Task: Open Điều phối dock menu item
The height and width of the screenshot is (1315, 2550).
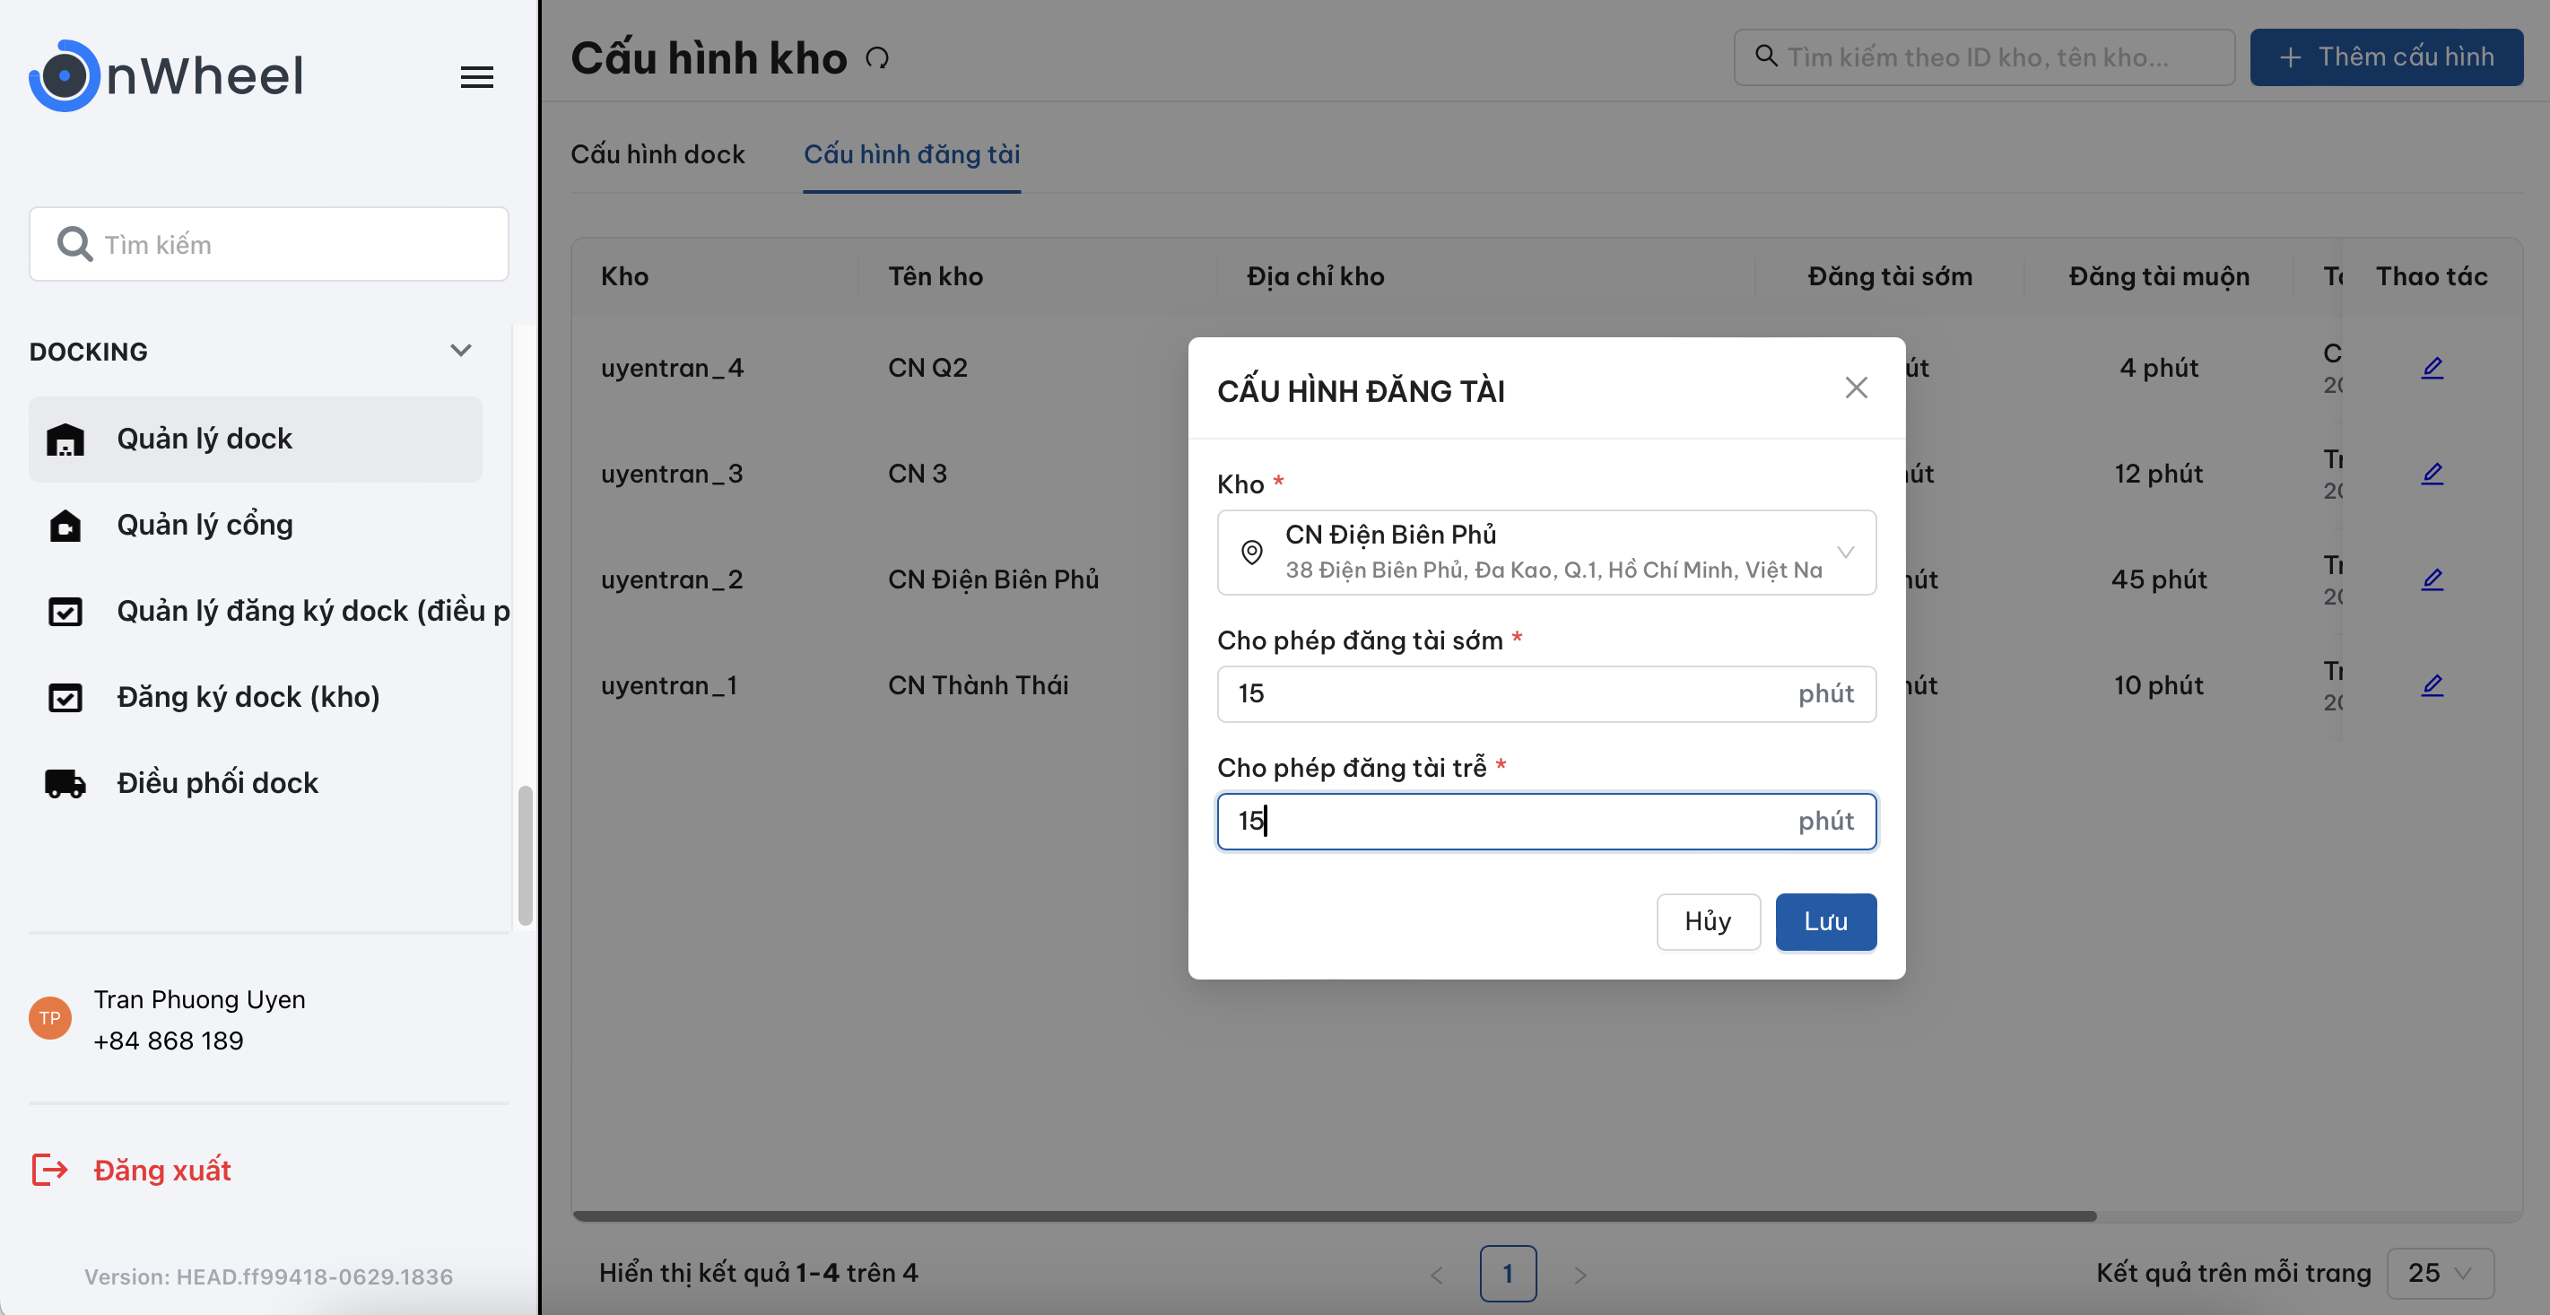Action: (x=256, y=783)
